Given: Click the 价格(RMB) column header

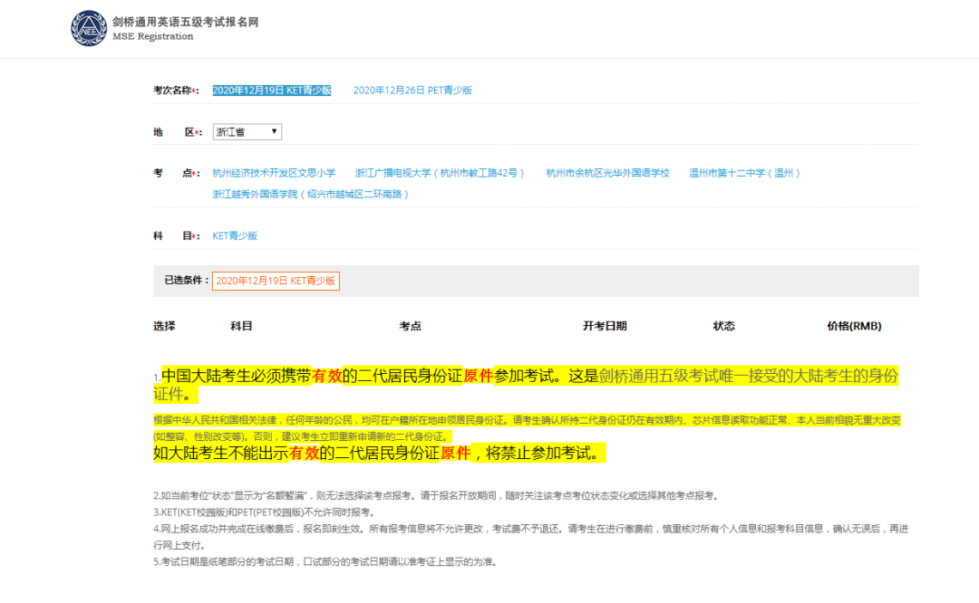Looking at the screenshot, I should [x=854, y=326].
